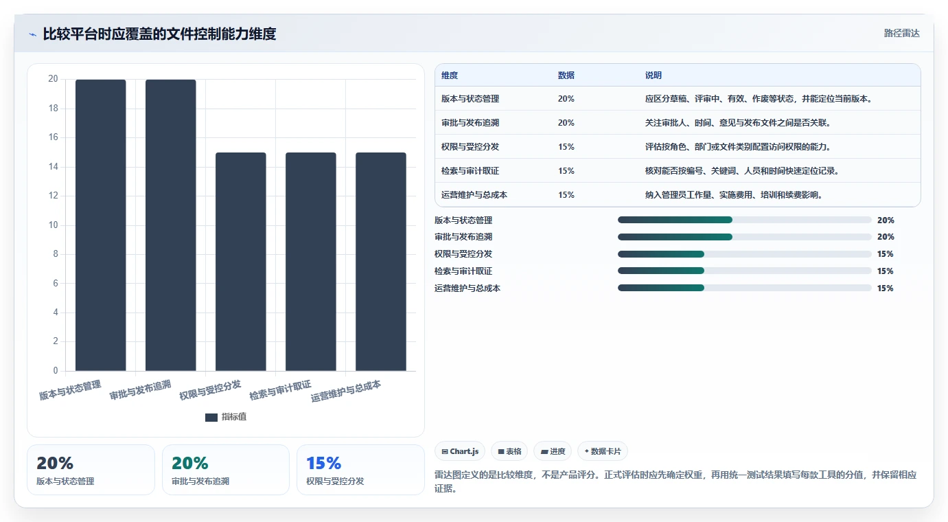Viewport: 948px width, 522px height.
Task: Click the footnote paragraph starting 雷达图定义的
Action: pyautogui.click(x=675, y=482)
